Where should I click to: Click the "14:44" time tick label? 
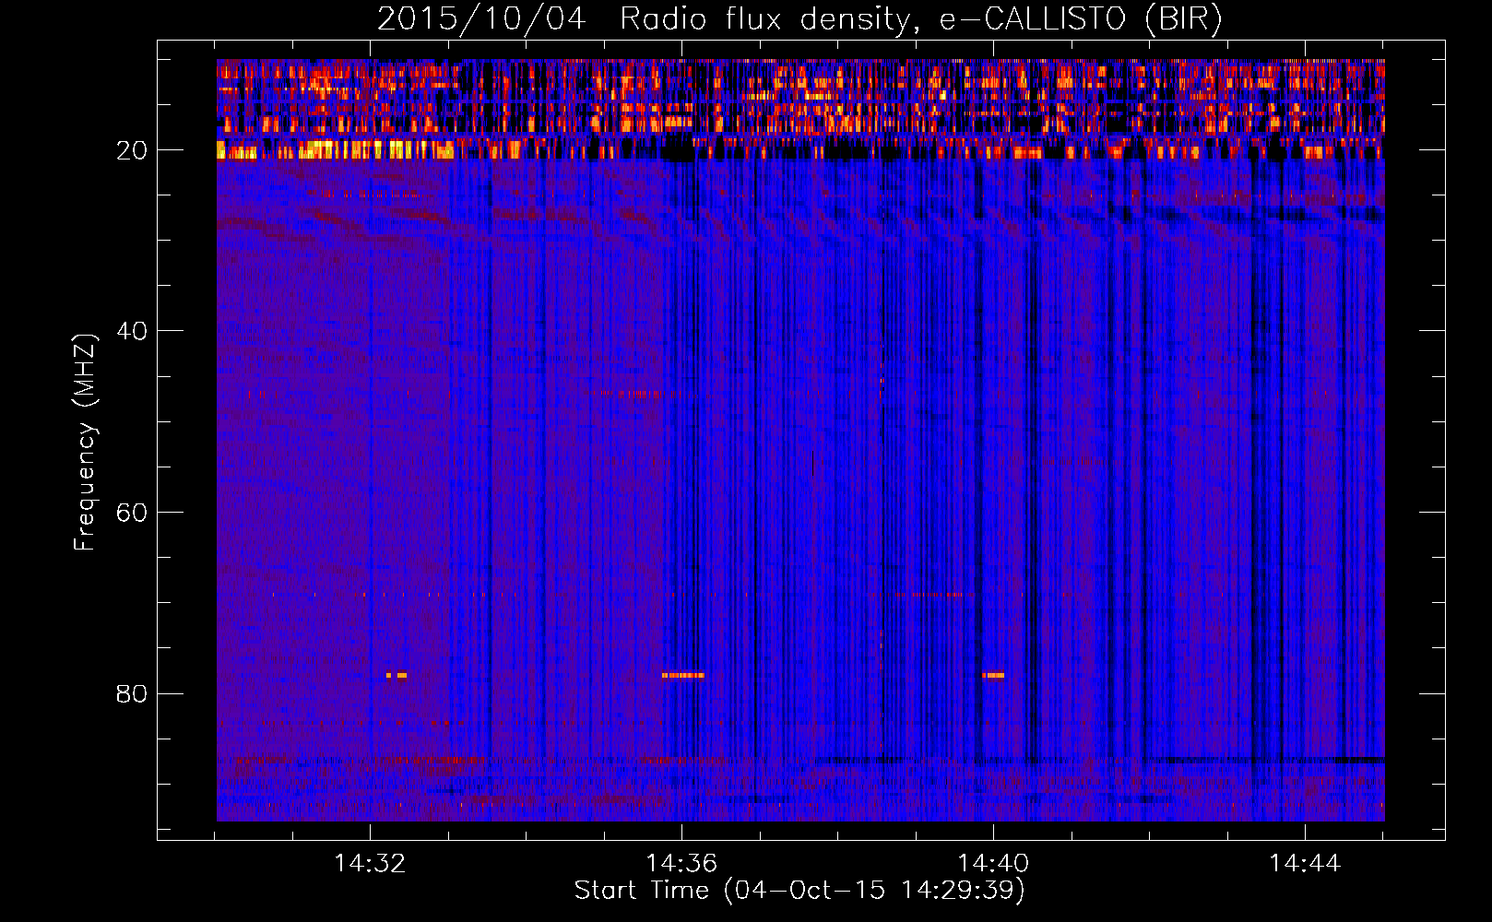1305,863
